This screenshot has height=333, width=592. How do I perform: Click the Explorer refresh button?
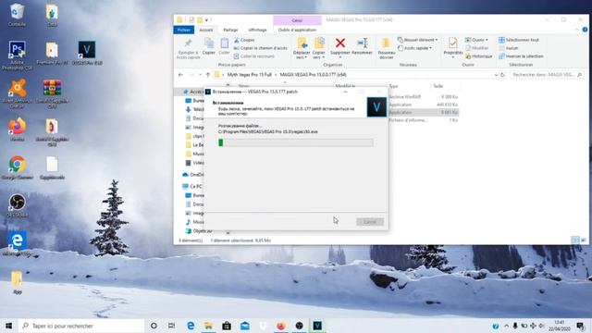(502, 75)
